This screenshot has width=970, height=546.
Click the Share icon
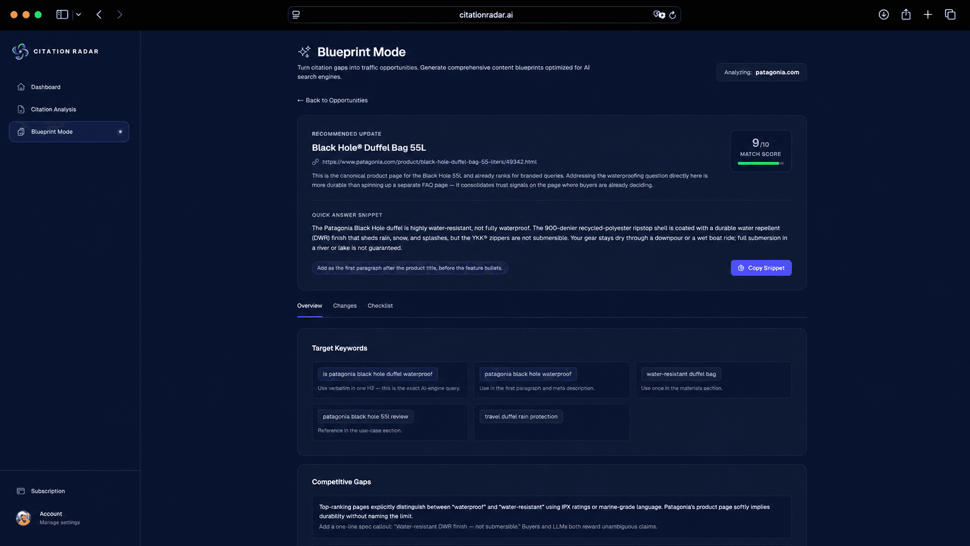tap(906, 15)
